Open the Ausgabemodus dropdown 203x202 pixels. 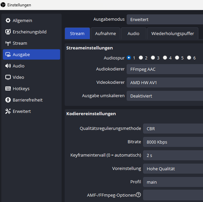point(165,19)
